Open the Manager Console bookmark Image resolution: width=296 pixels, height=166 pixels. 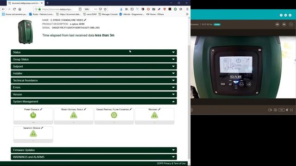[x=108, y=14]
